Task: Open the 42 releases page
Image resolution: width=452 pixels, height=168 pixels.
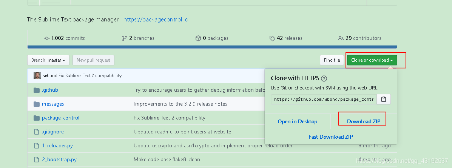Action: 286,38
